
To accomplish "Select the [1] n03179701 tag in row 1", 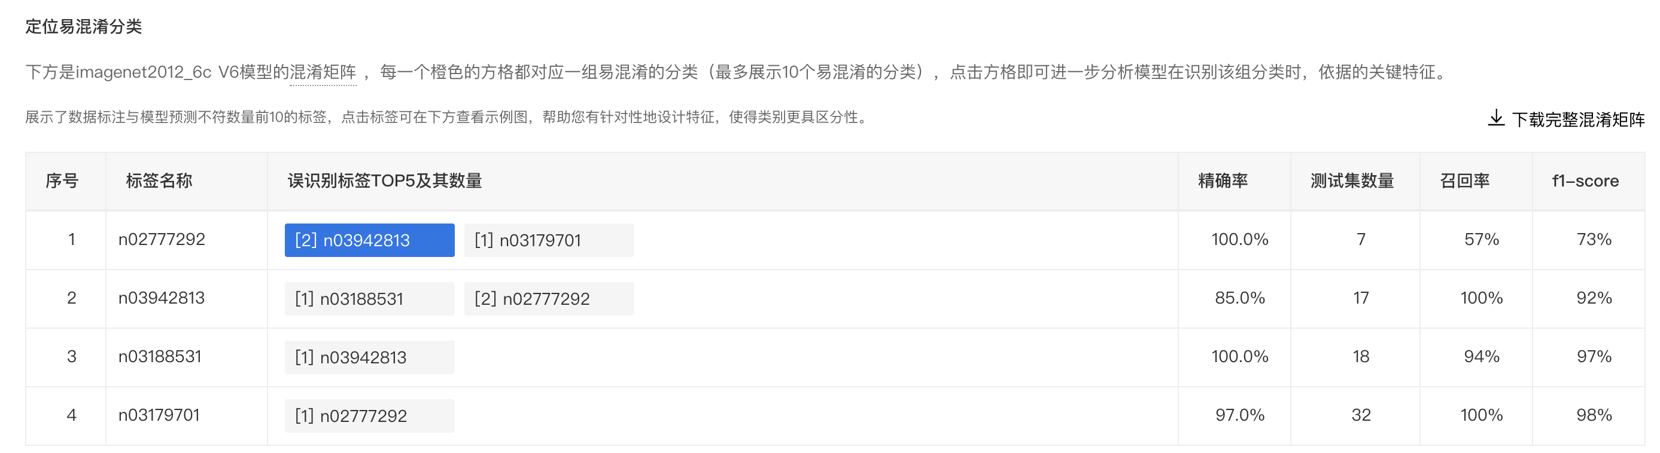I will coord(549,240).
